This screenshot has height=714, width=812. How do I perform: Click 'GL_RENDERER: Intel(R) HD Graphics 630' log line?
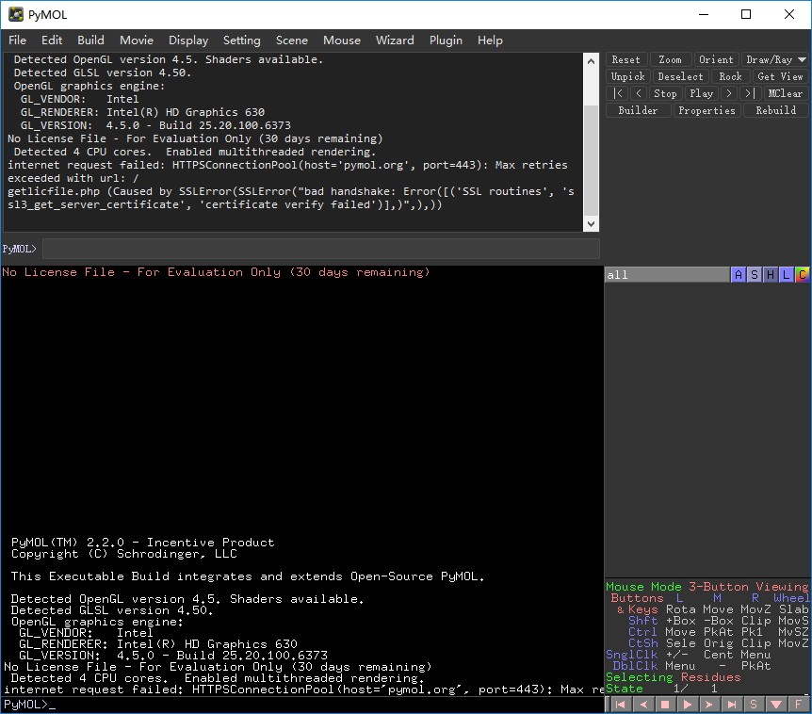(x=142, y=112)
